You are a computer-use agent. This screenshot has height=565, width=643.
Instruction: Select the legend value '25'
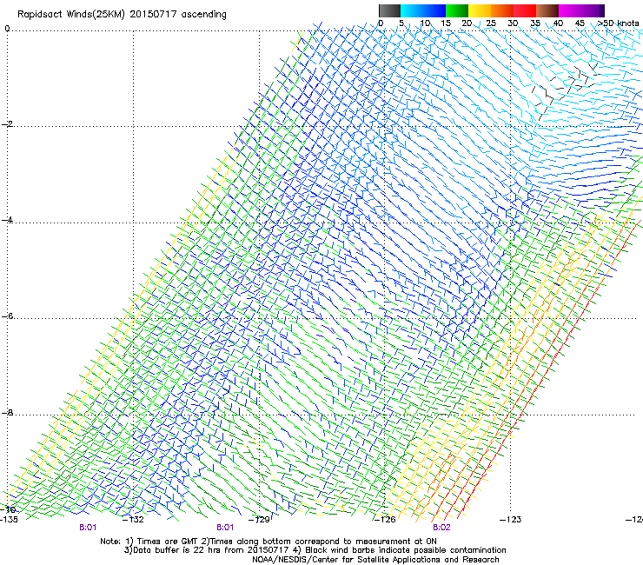(x=491, y=23)
